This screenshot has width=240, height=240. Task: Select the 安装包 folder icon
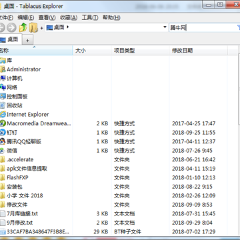3,187
